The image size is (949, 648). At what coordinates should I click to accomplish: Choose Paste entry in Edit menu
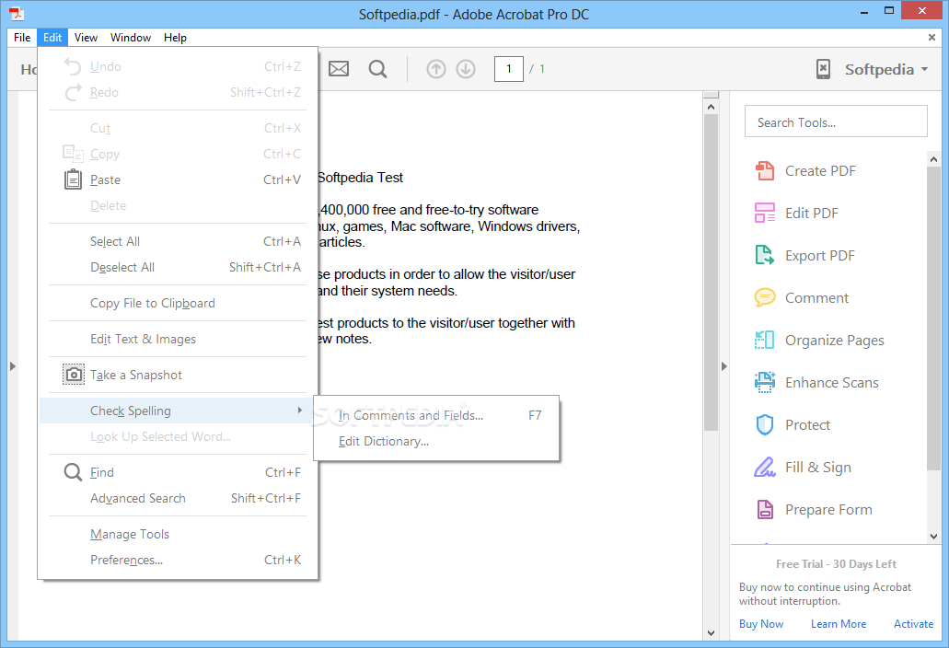pyautogui.click(x=178, y=179)
